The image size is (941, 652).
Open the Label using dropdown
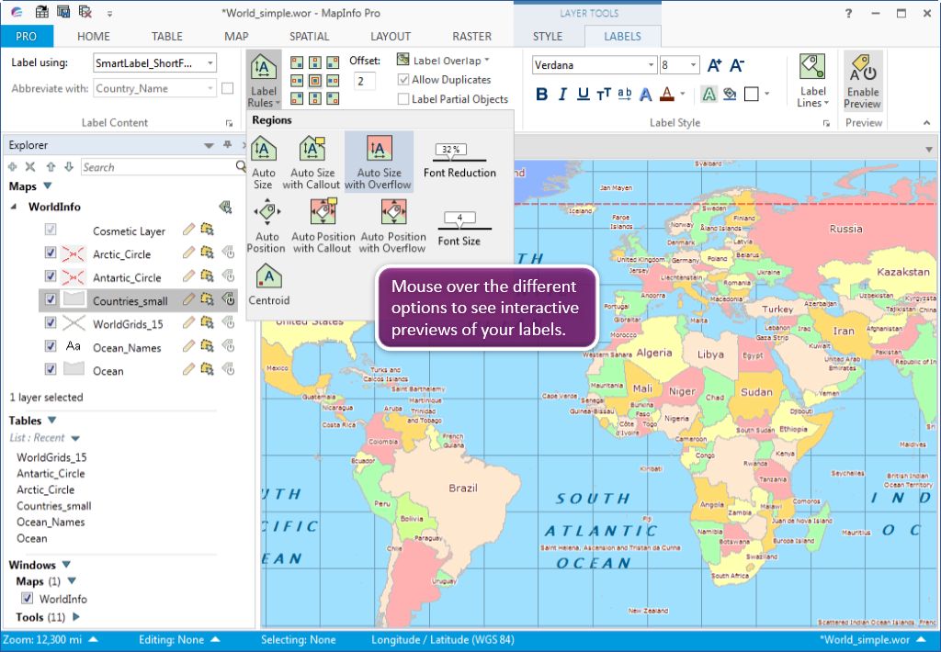(x=210, y=63)
